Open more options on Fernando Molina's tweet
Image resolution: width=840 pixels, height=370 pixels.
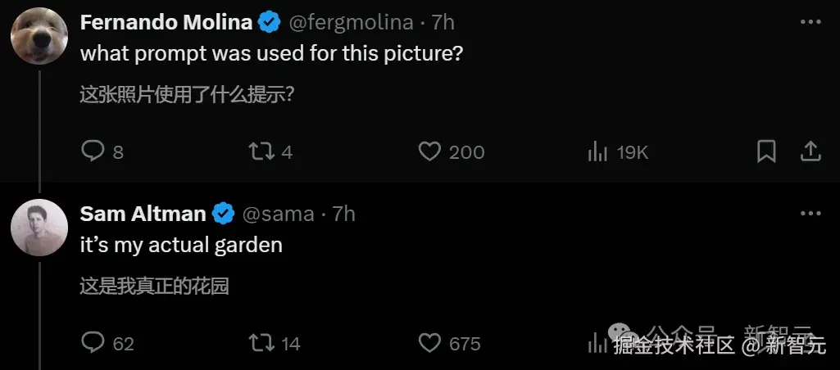pos(810,22)
